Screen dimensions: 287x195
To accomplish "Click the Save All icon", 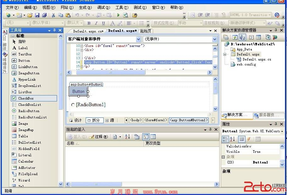I will pyautogui.click(x=44, y=15).
